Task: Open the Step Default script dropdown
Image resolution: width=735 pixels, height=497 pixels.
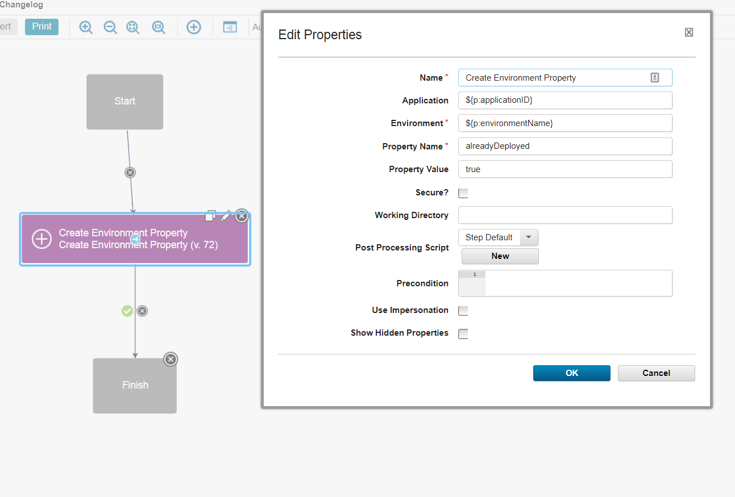Action: tap(529, 237)
